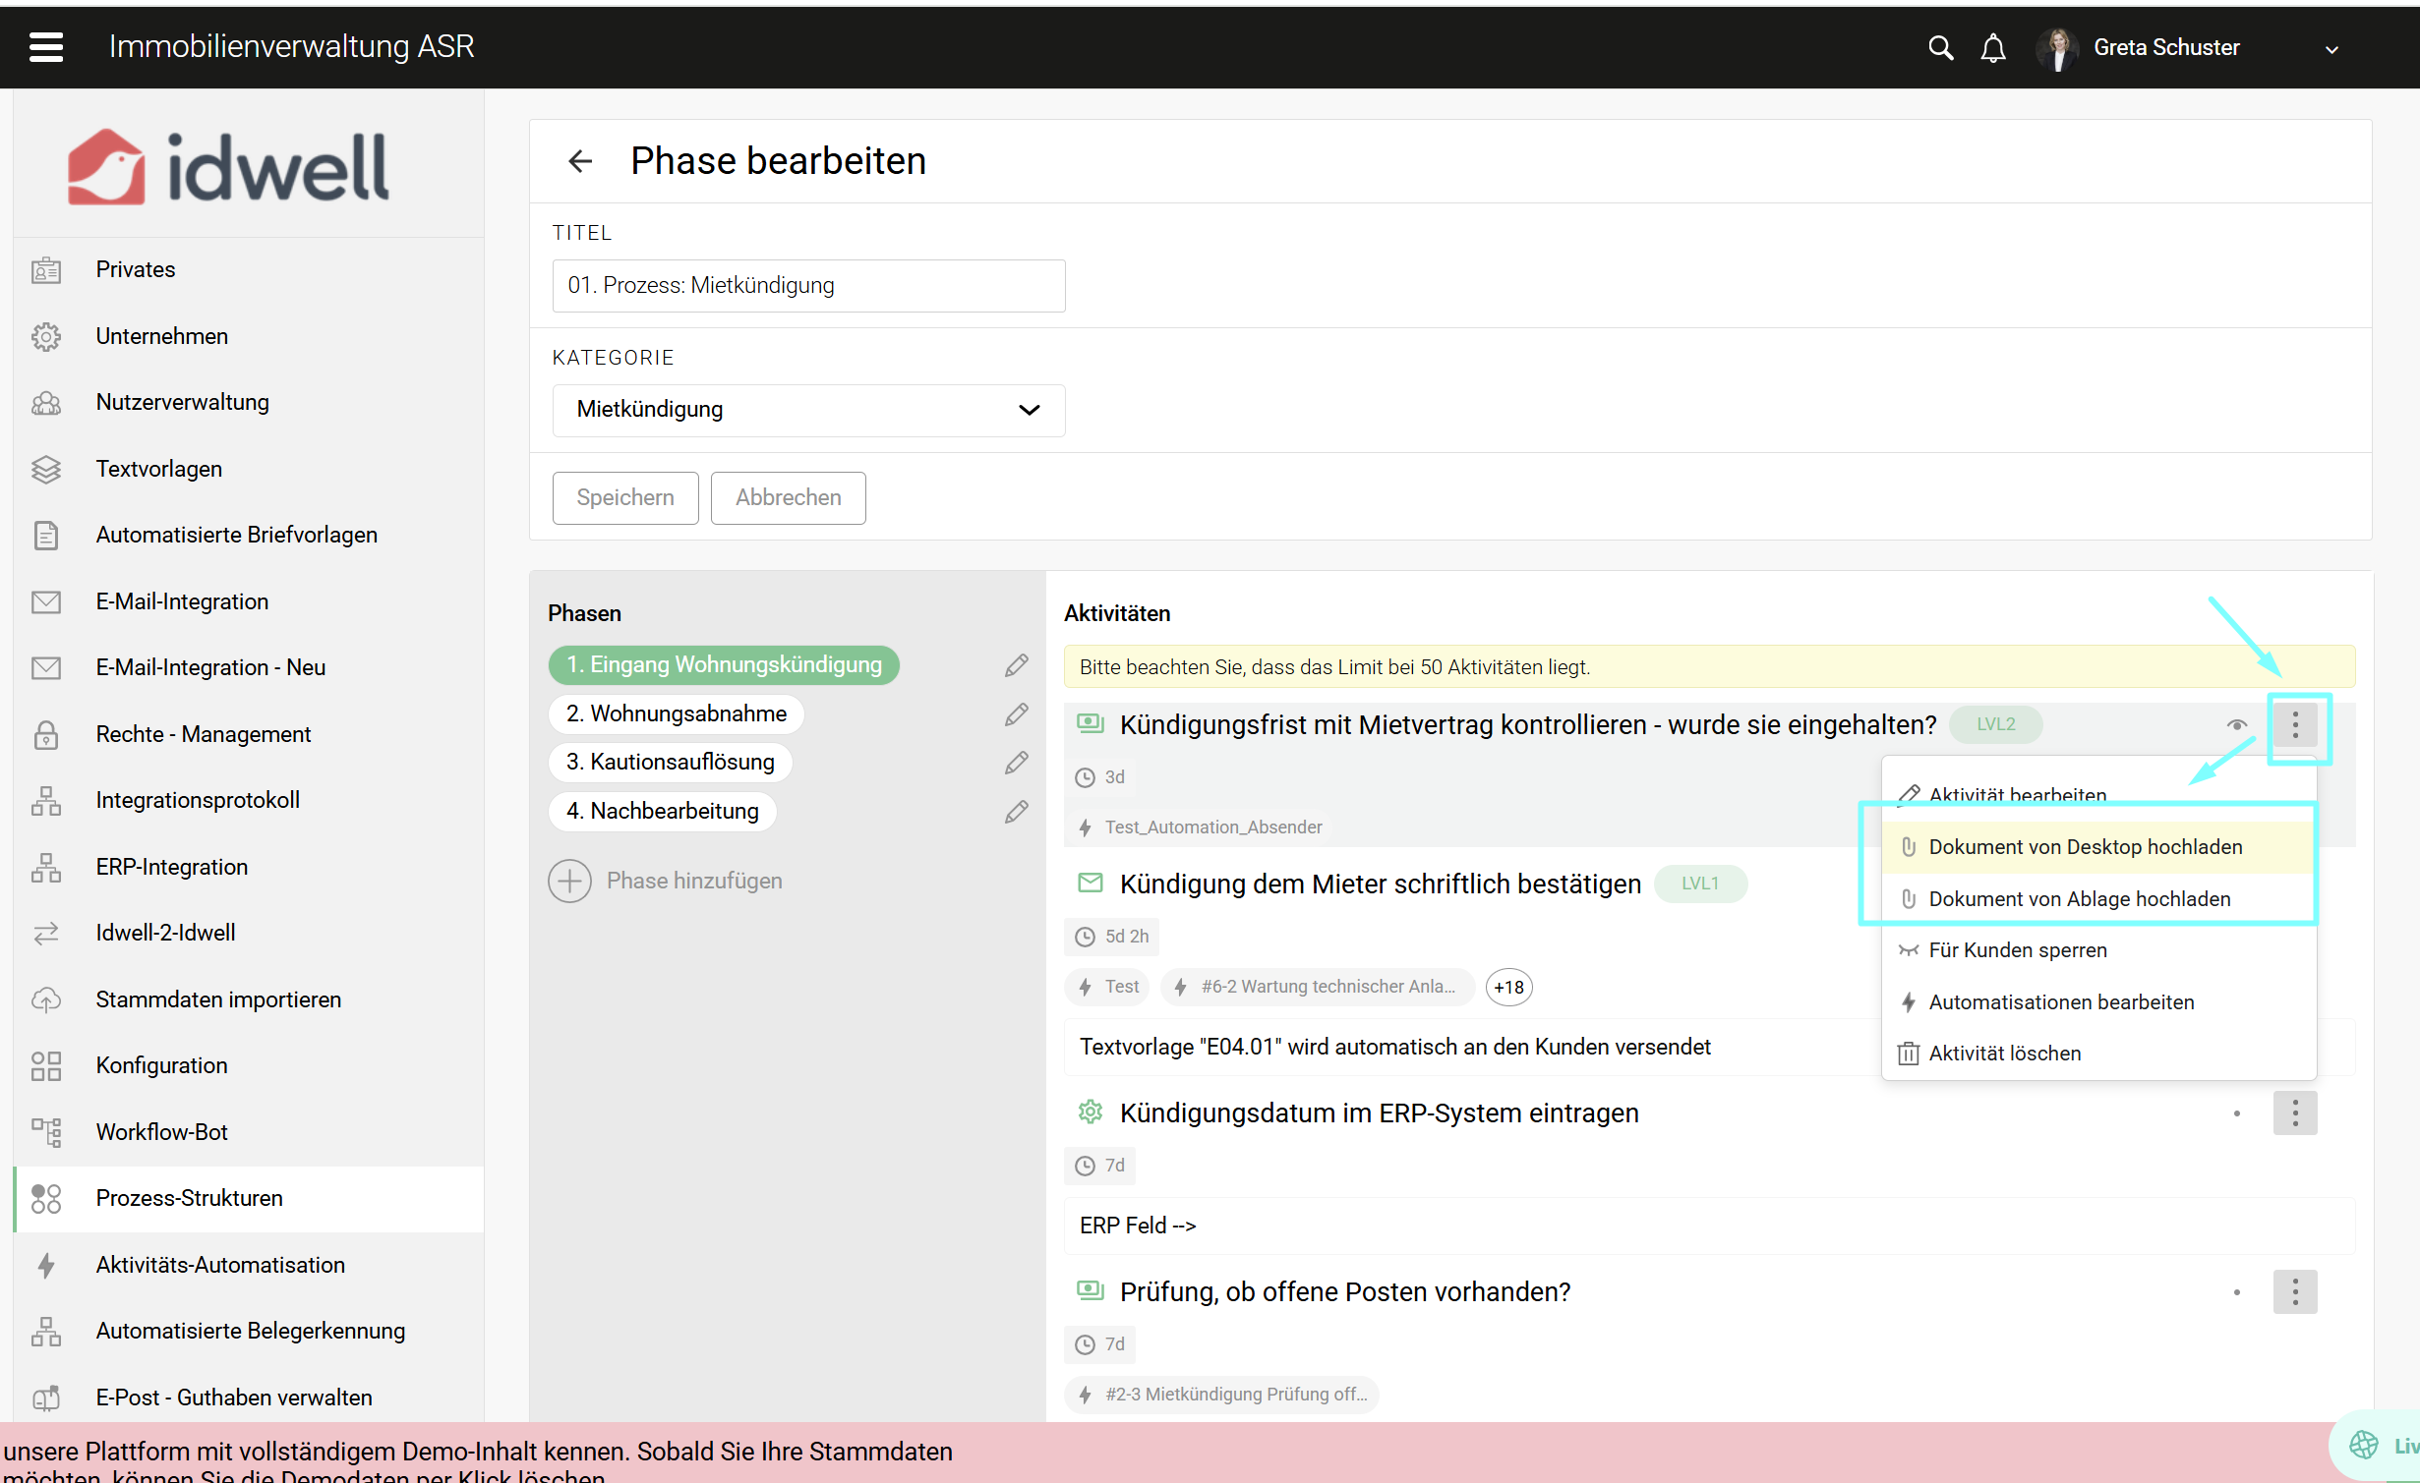Expand the +18 automations badge
This screenshot has height=1483, width=2420.
click(x=1508, y=987)
